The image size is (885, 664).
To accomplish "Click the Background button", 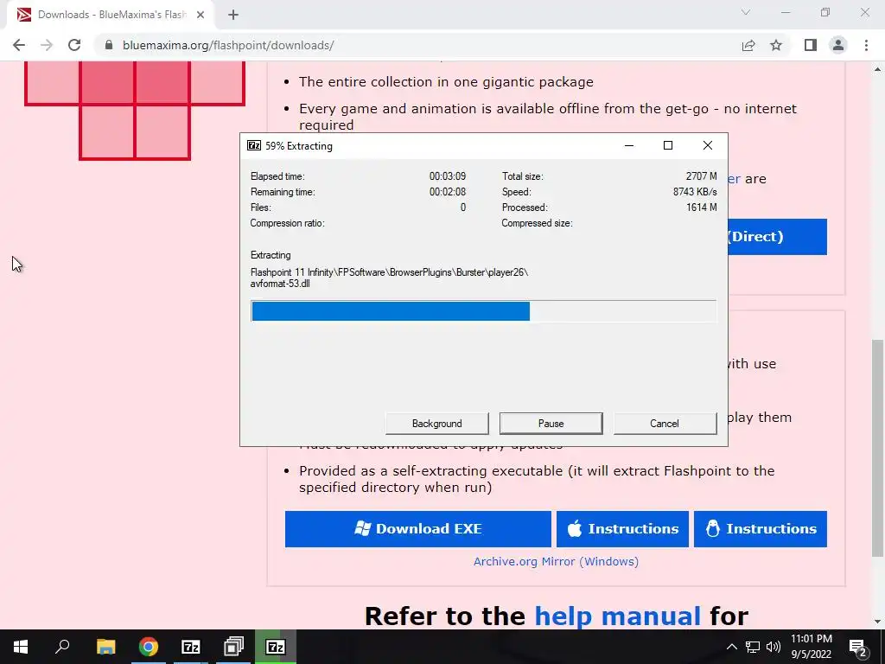I will (x=436, y=424).
